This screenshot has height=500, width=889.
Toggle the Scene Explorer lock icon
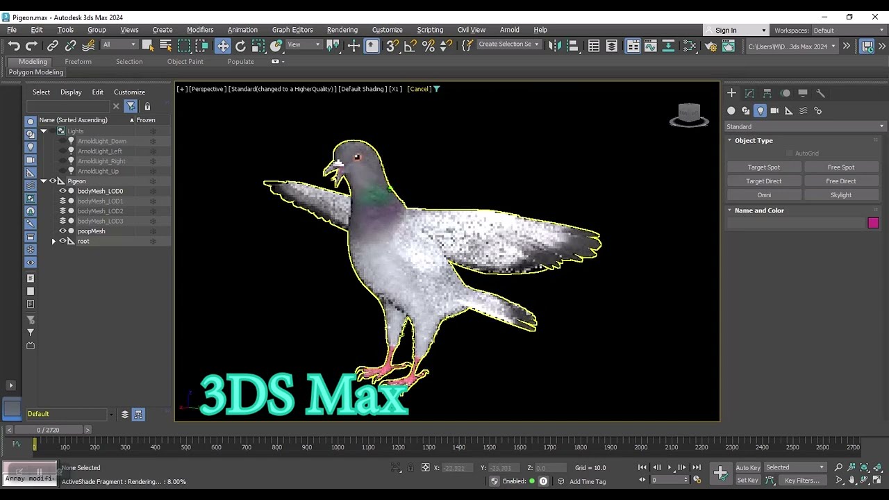[x=147, y=106]
